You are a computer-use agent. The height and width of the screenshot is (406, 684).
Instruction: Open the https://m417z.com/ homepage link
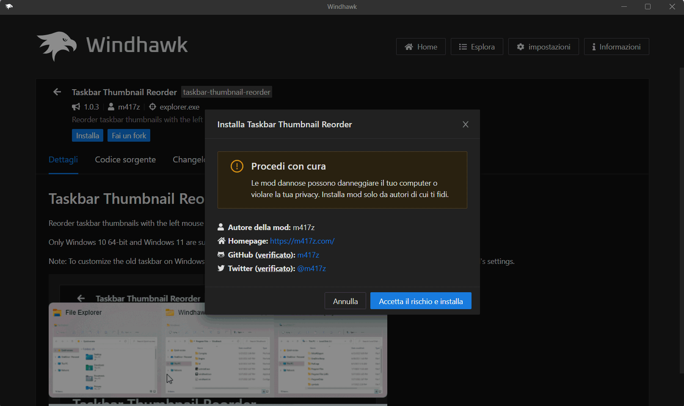302,241
